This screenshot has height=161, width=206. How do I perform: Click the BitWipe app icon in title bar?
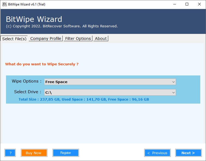click(x=4, y=4)
